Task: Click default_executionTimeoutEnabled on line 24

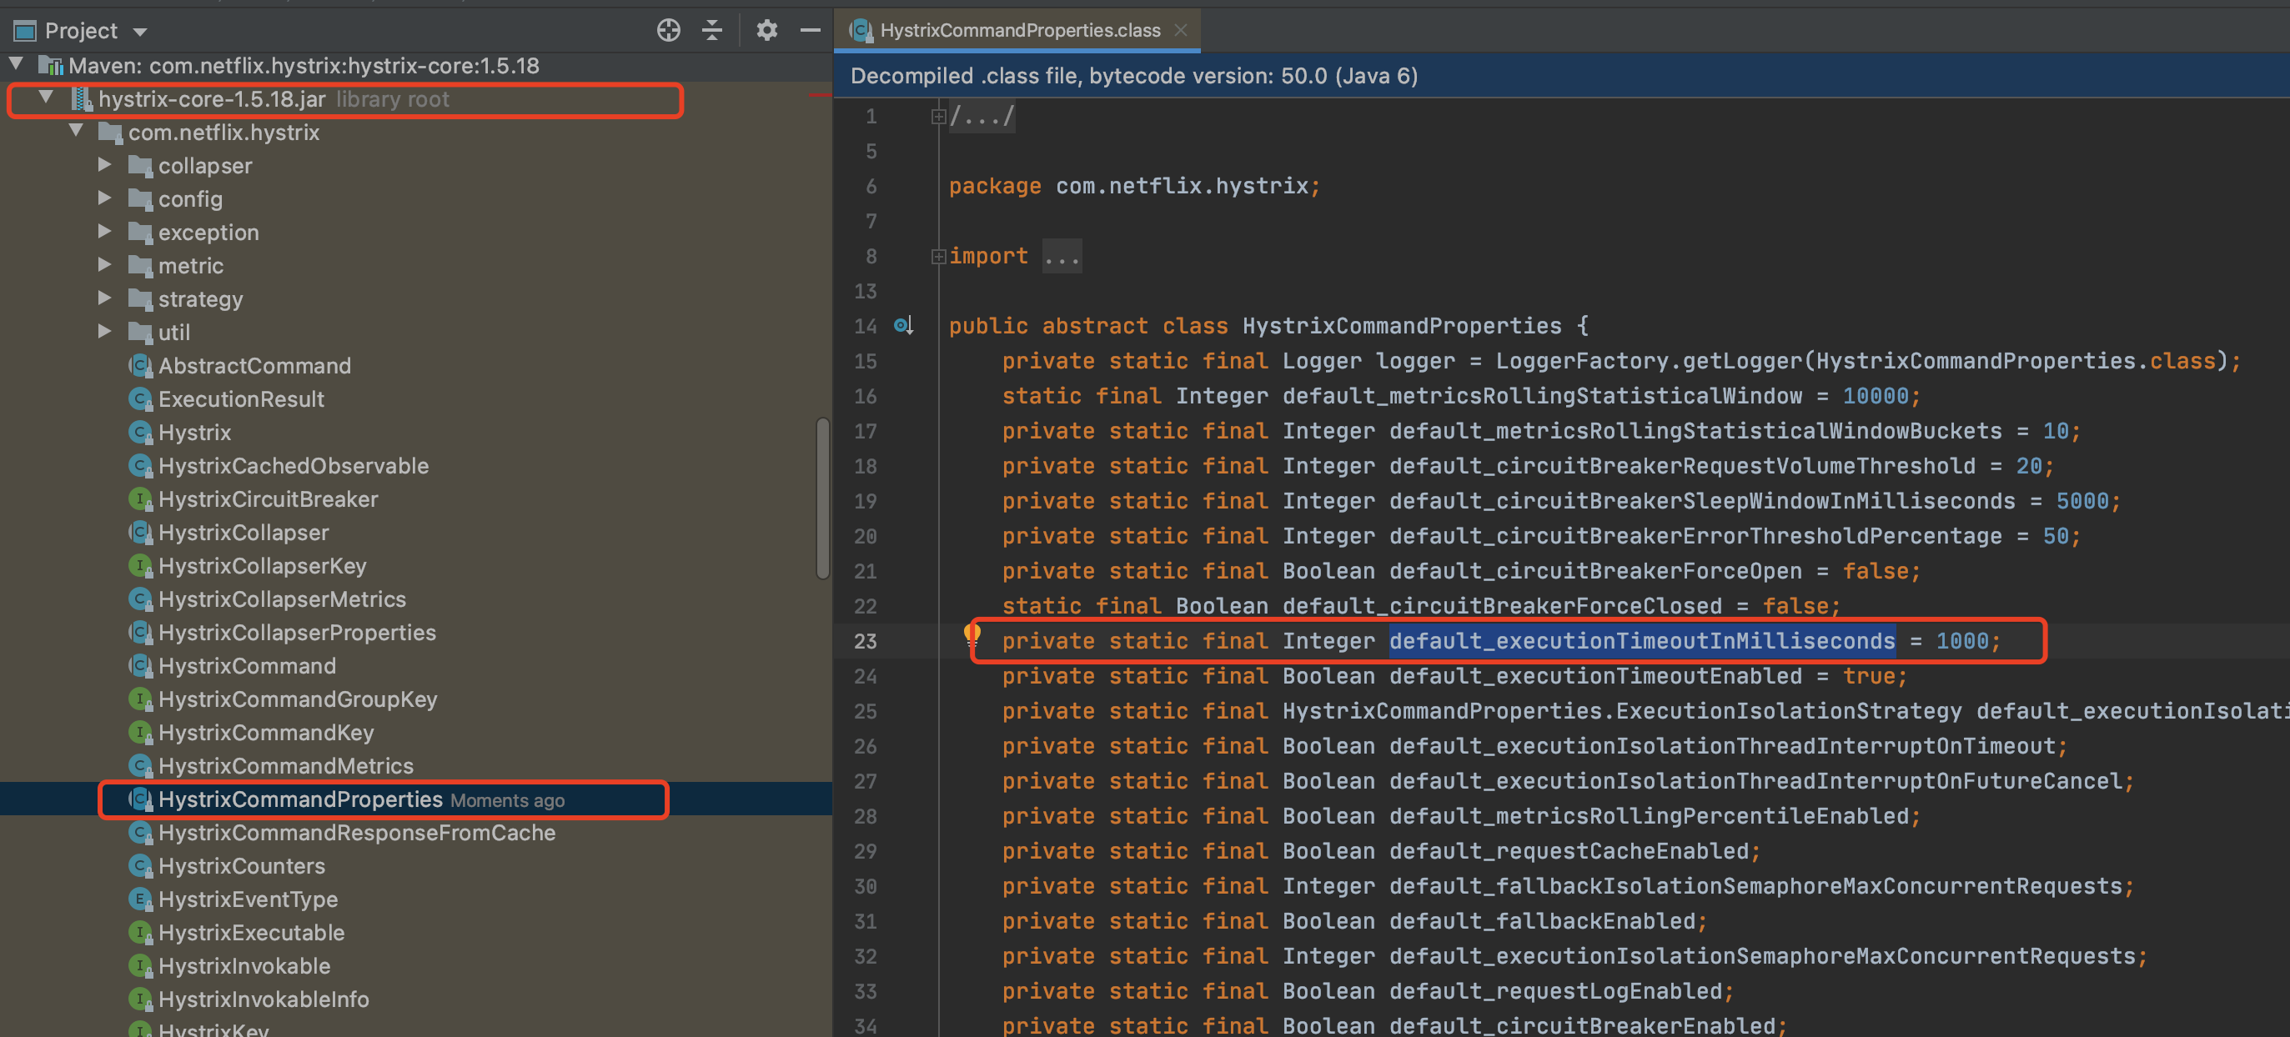Action: pos(1594,676)
